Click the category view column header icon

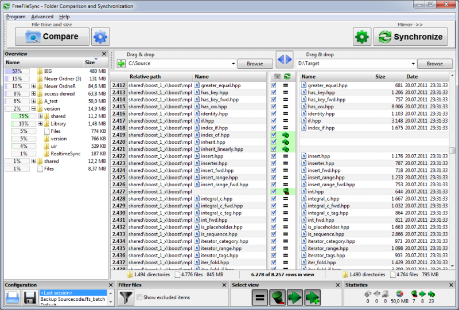(277, 77)
